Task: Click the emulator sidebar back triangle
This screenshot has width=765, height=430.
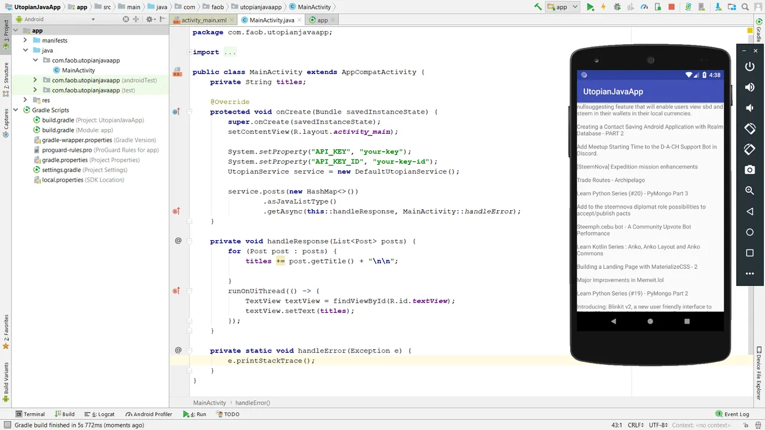Action: coord(749,211)
